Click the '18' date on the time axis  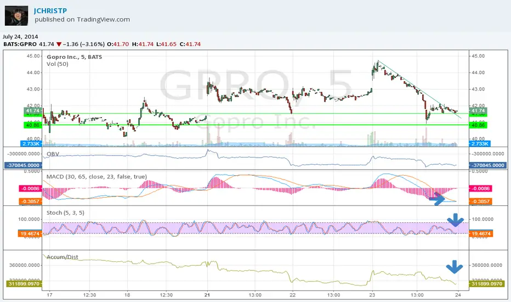click(x=127, y=295)
